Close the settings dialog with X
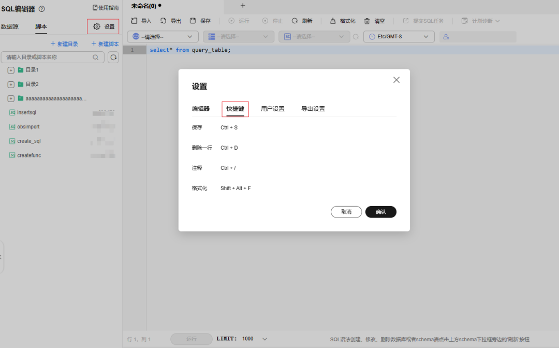The height and width of the screenshot is (348, 559). coord(396,80)
